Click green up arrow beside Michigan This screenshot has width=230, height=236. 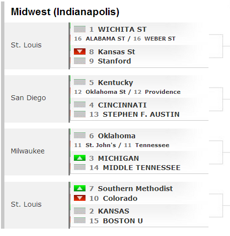click(x=80, y=158)
